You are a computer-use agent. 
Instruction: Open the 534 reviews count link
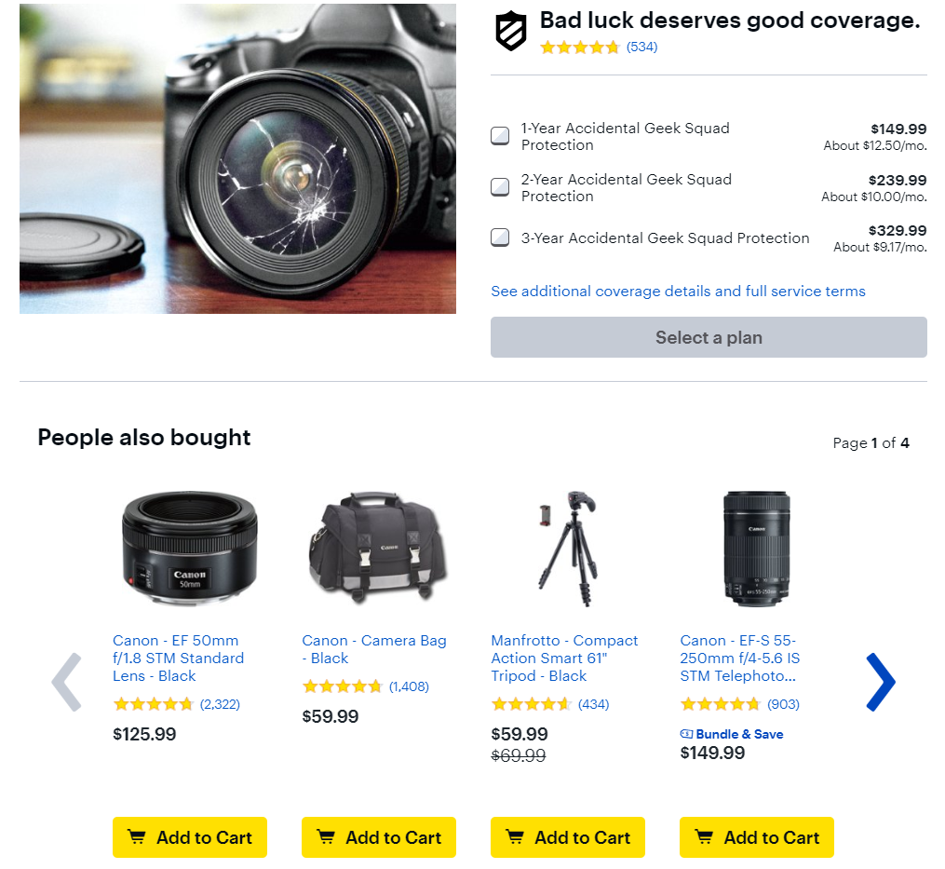[641, 47]
